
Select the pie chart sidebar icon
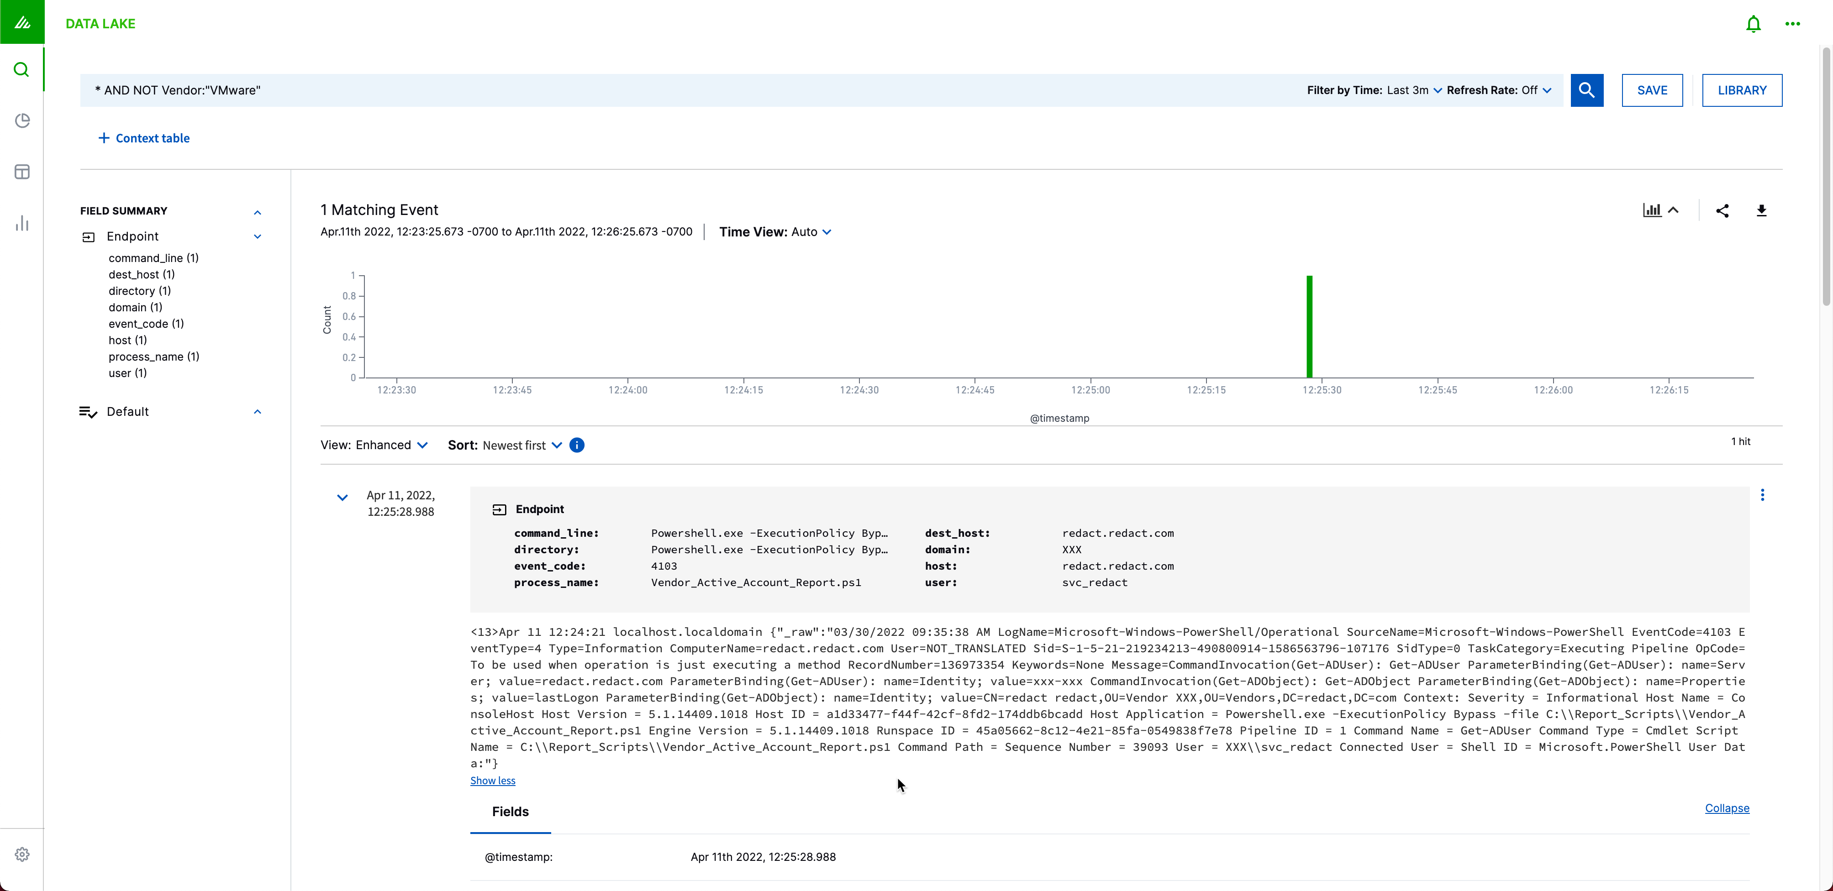point(22,120)
